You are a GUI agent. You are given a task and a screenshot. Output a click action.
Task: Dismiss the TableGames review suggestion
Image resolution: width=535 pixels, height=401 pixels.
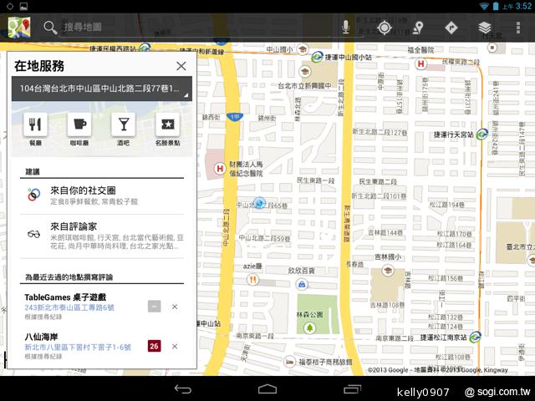[x=175, y=307]
